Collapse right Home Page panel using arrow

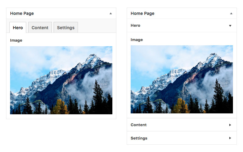pyautogui.click(x=231, y=13)
